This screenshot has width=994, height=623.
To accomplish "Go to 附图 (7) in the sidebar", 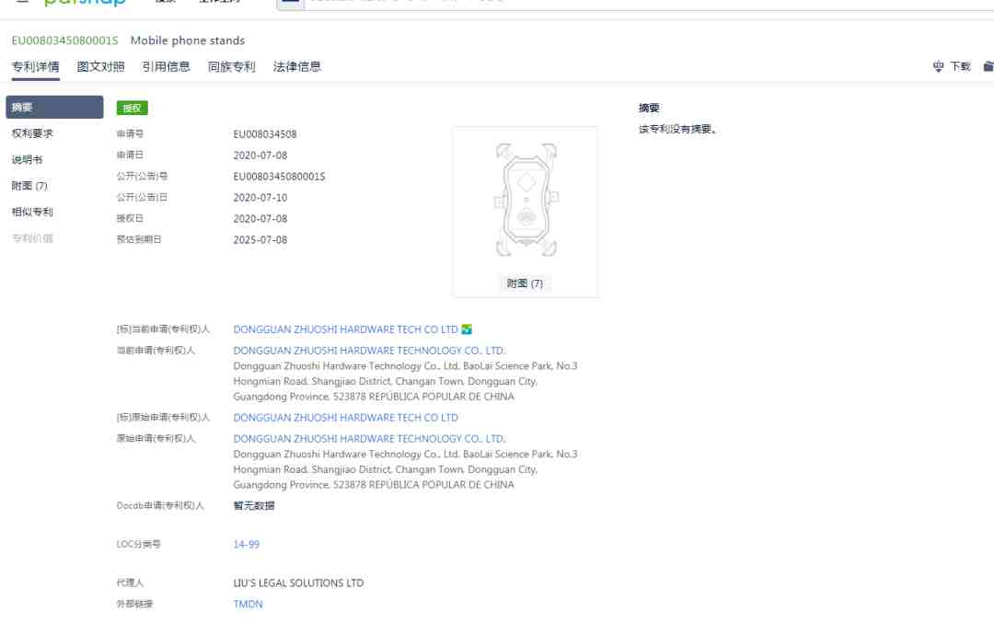I will pyautogui.click(x=29, y=186).
